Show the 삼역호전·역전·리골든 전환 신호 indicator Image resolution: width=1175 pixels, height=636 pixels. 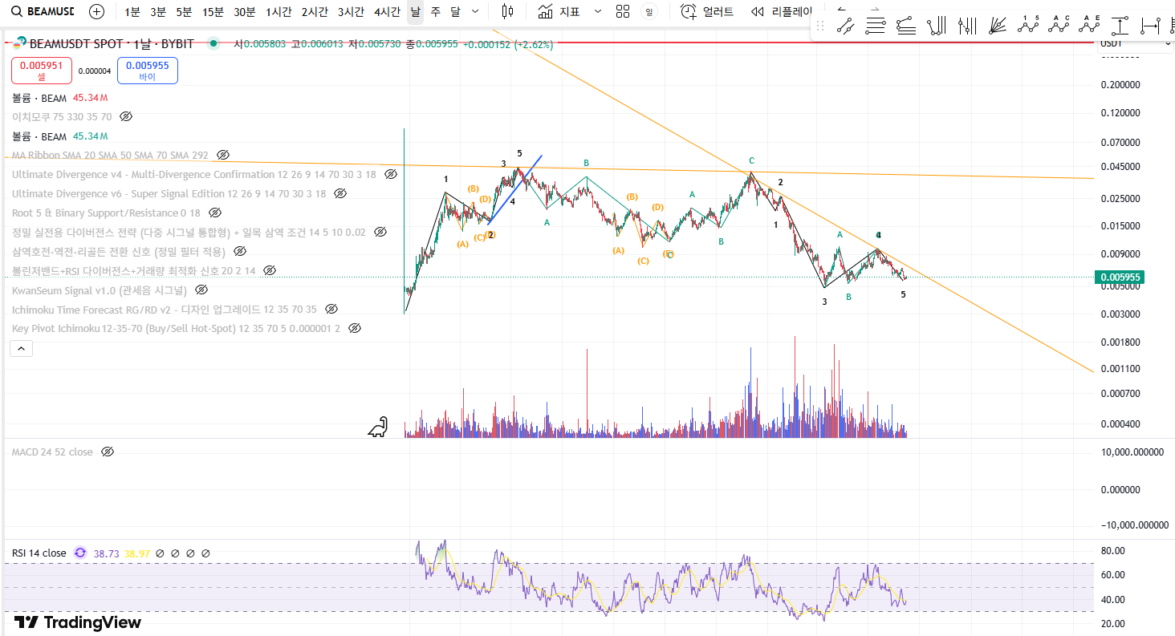tap(240, 251)
